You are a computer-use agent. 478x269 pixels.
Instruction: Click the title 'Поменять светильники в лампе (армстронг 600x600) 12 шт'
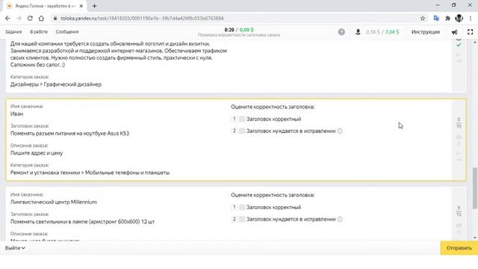[83, 221]
